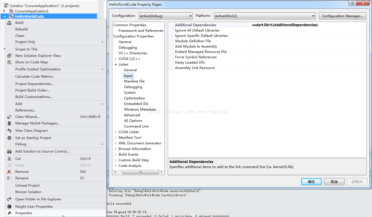Expand the XML Document Generator node
372x217 pixels.
[116, 143]
